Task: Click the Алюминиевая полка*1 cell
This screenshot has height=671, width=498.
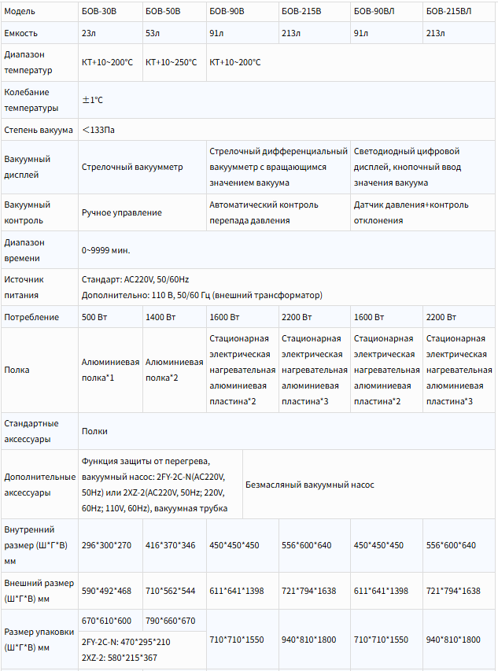Action: 110,370
